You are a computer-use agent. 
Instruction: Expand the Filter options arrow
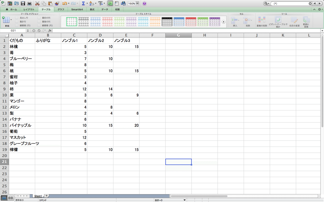104,4
